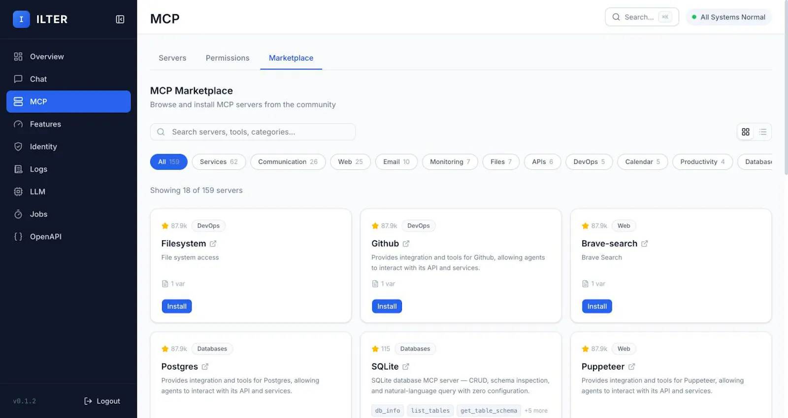Install the Brave-search server
The height and width of the screenshot is (418, 788).
[597, 306]
